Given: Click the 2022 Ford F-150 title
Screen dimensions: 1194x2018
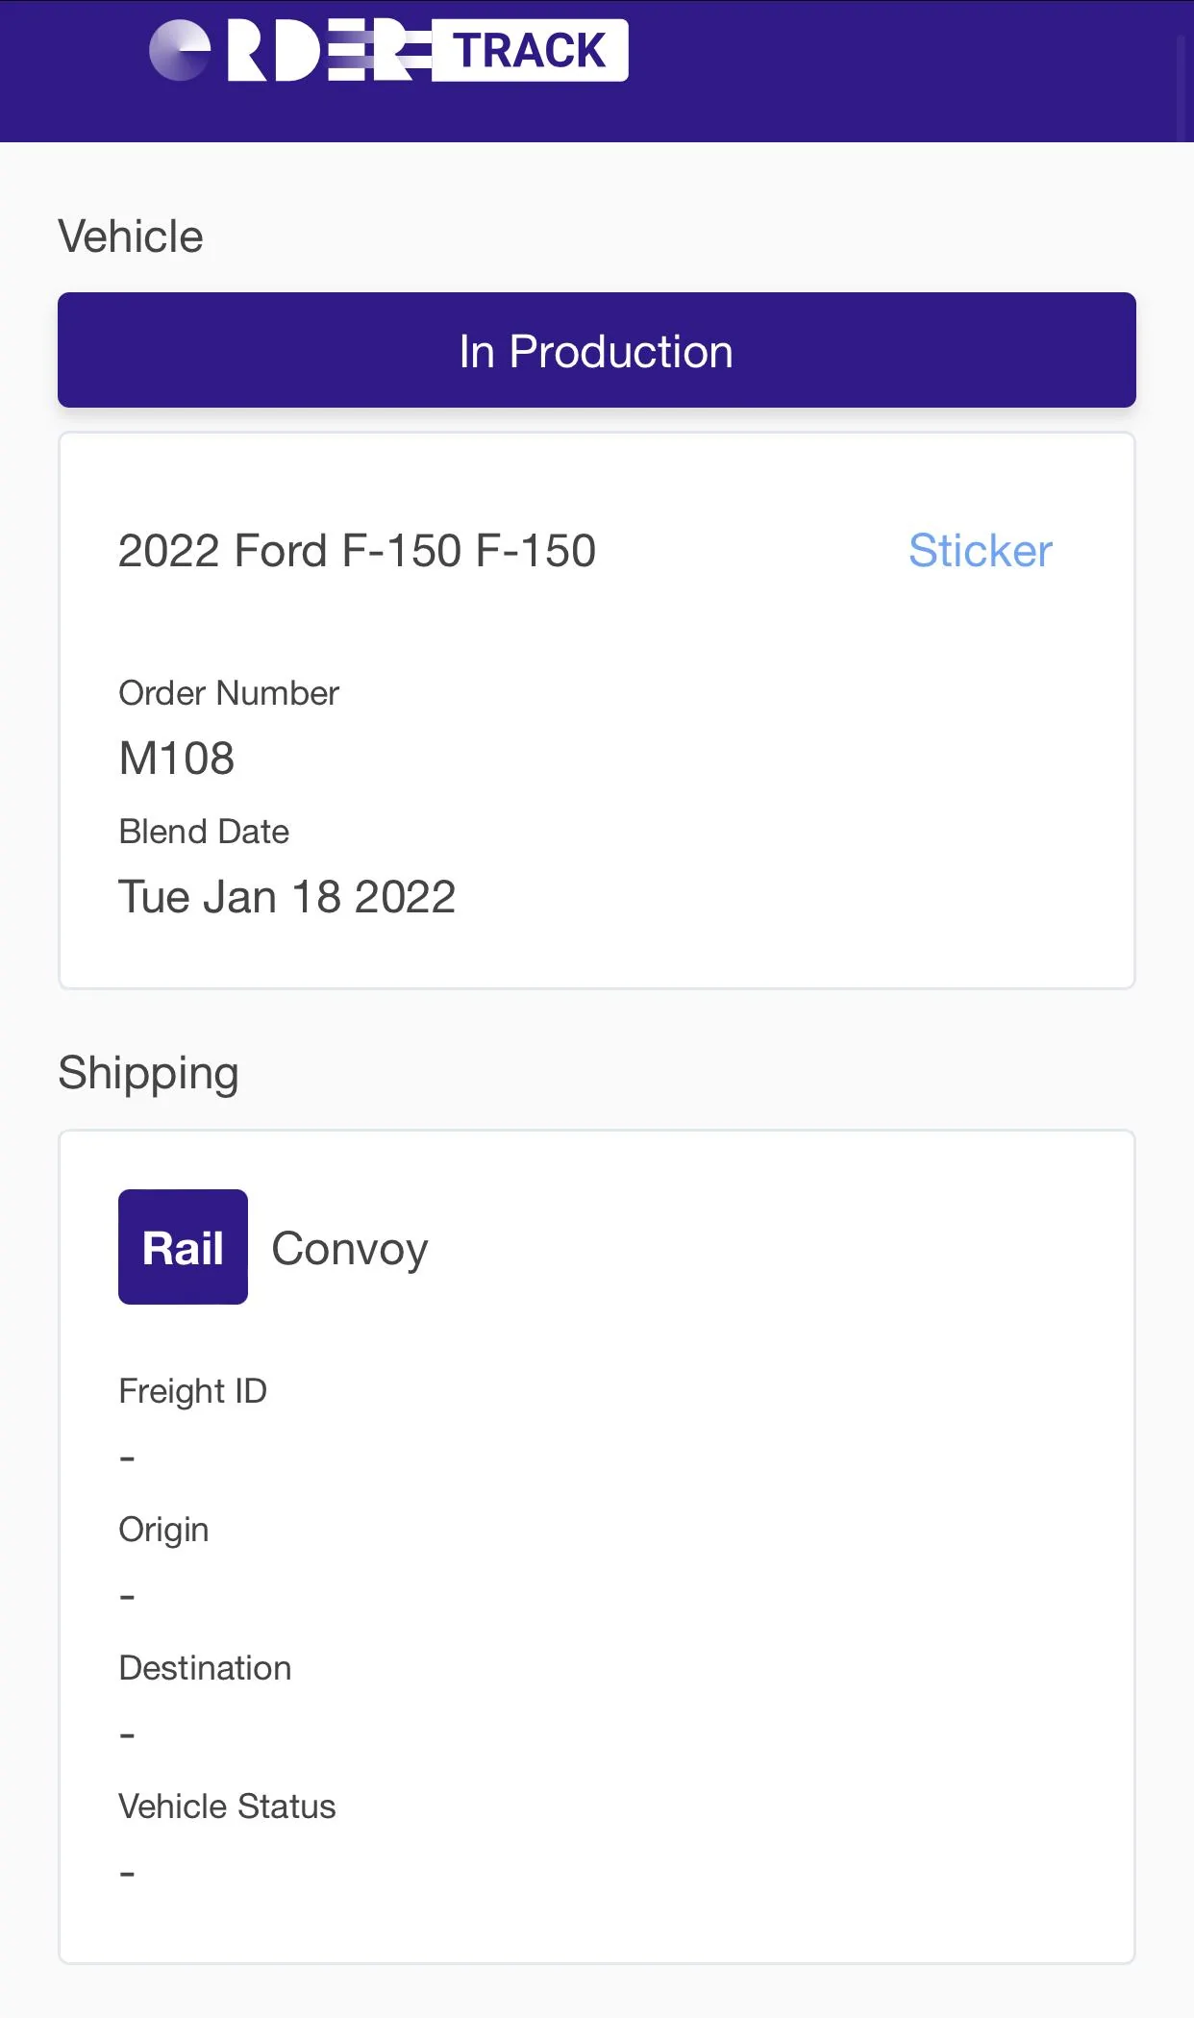Looking at the screenshot, I should pyautogui.click(x=357, y=551).
